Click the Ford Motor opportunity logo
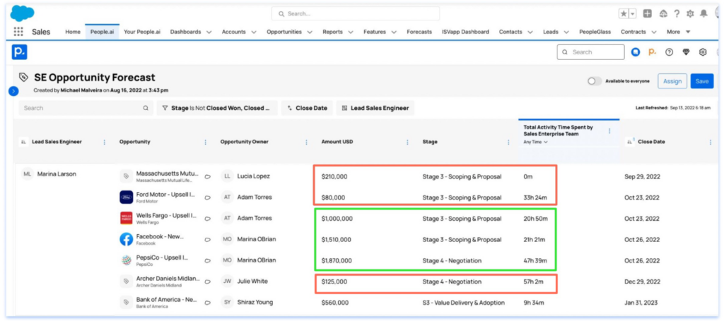The image size is (724, 321). click(x=127, y=198)
